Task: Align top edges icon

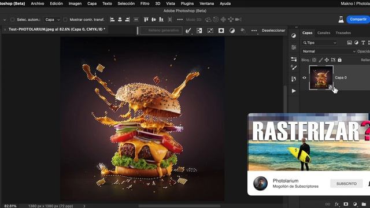Action: tap(146, 20)
